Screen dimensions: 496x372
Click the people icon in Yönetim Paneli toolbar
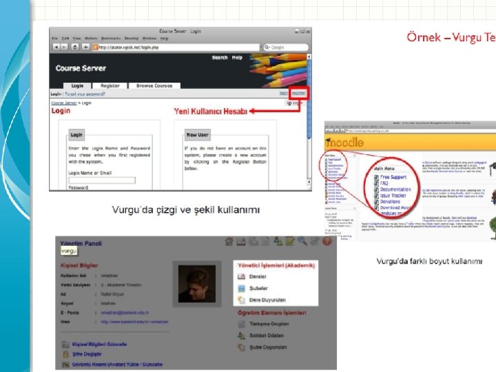pyautogui.click(x=278, y=241)
